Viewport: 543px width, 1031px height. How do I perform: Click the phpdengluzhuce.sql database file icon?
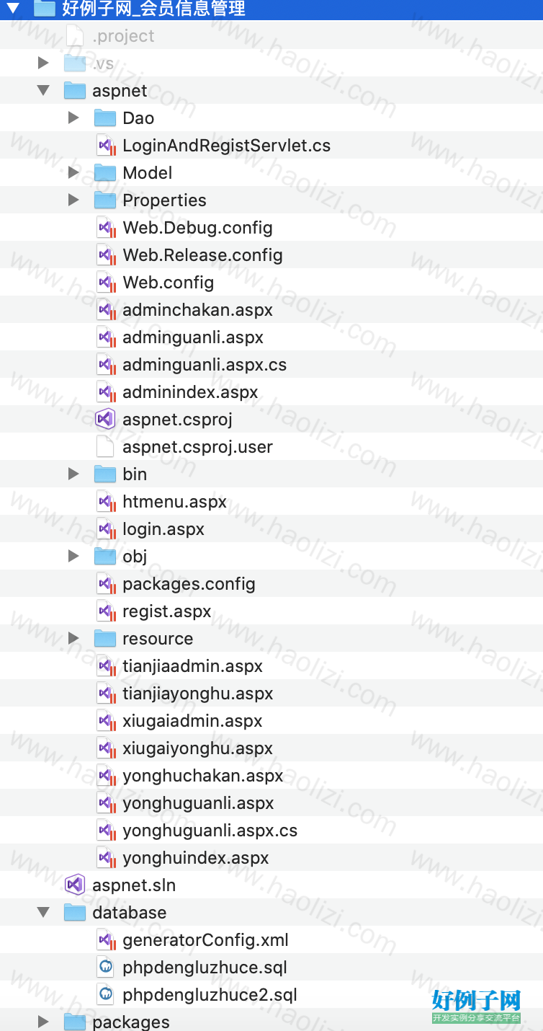106,967
